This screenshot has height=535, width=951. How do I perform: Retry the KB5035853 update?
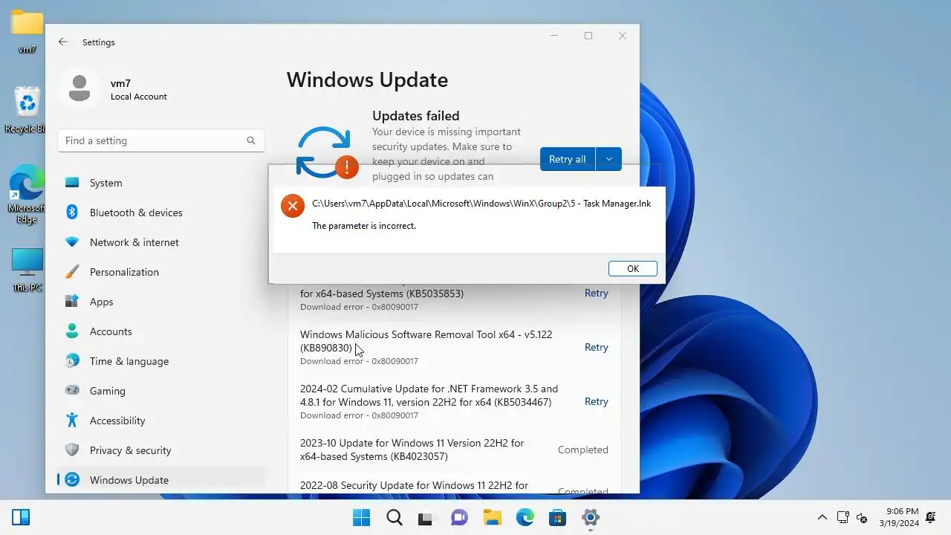coord(596,293)
